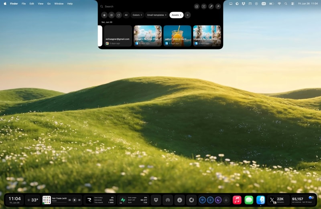321x209 pixels.
Task: Toggle Bluetooth in dock controls
Action: click(x=210, y=200)
